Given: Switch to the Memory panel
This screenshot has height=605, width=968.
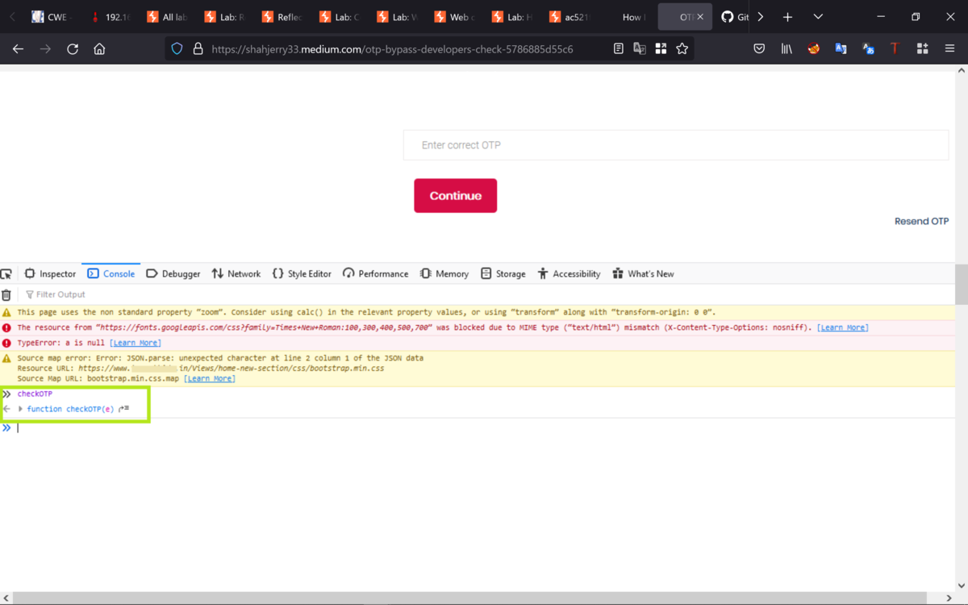Looking at the screenshot, I should point(444,274).
